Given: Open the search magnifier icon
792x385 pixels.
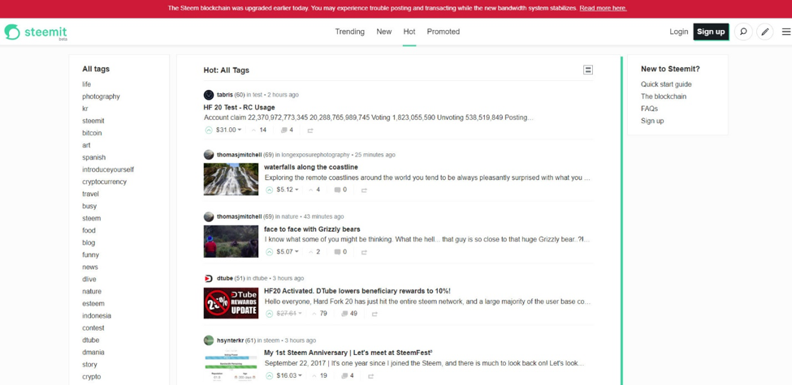Looking at the screenshot, I should pos(743,32).
